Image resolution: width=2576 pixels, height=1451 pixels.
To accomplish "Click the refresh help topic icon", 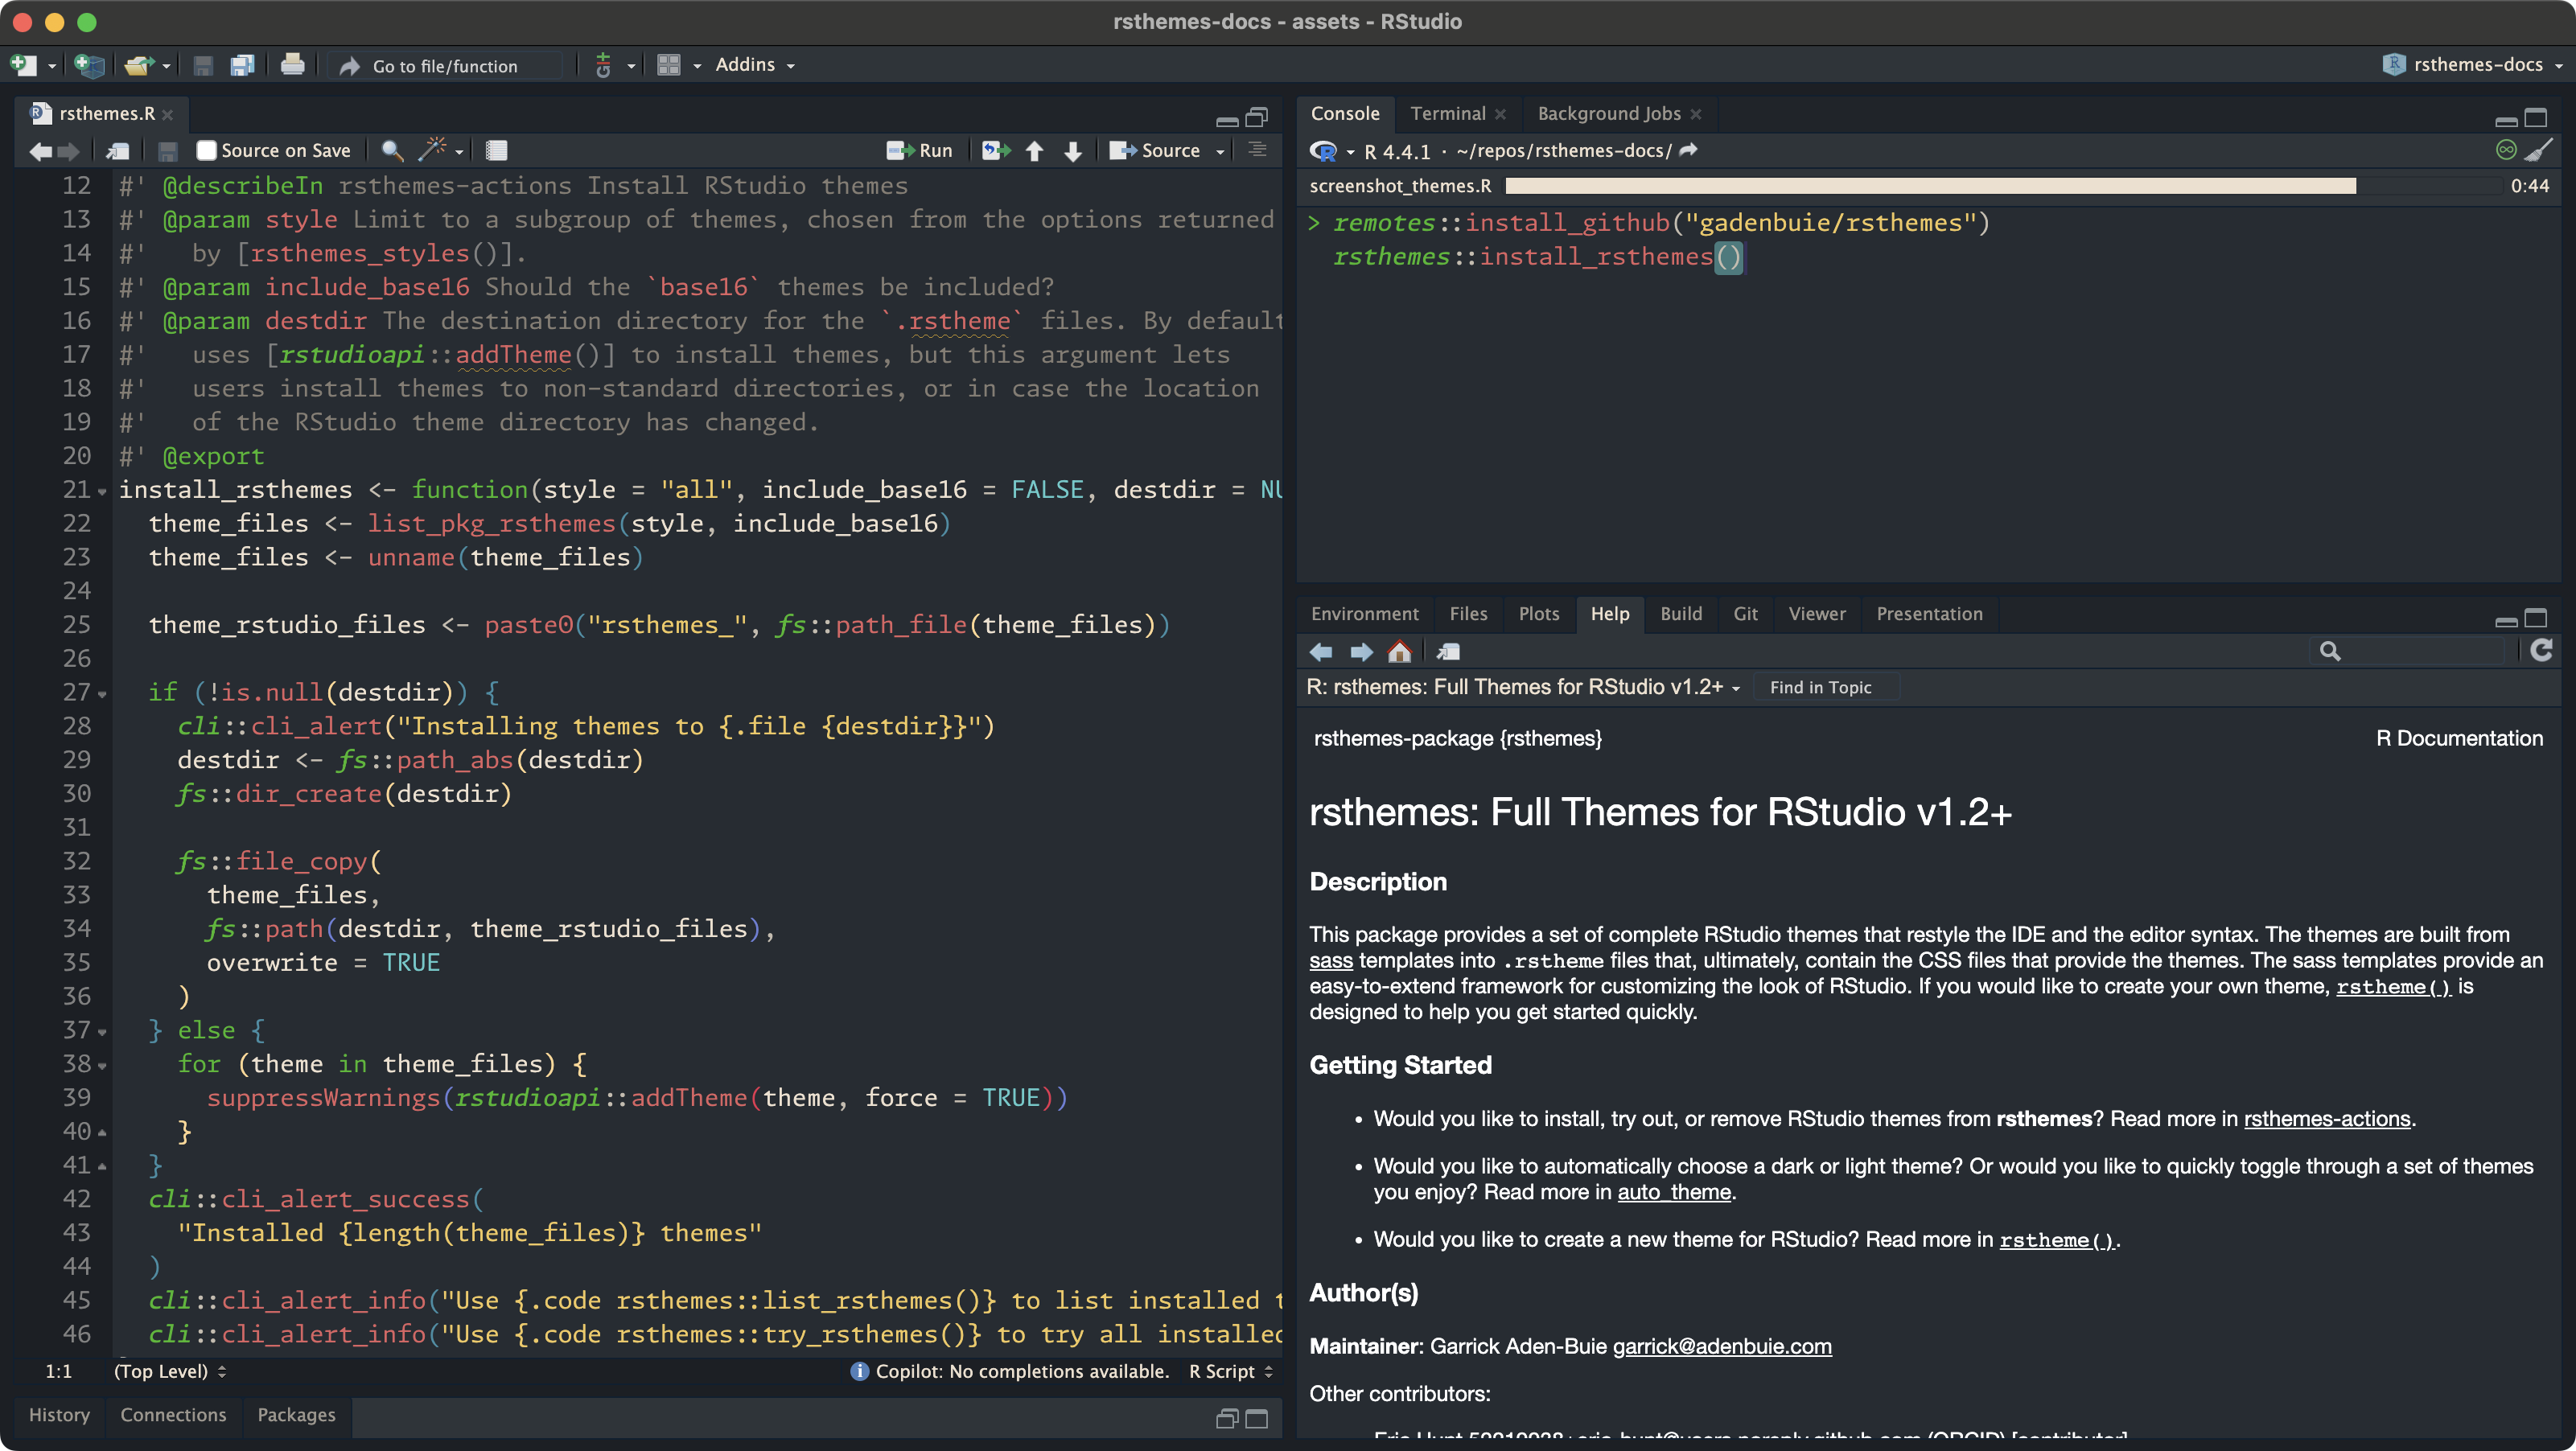I will point(2541,651).
